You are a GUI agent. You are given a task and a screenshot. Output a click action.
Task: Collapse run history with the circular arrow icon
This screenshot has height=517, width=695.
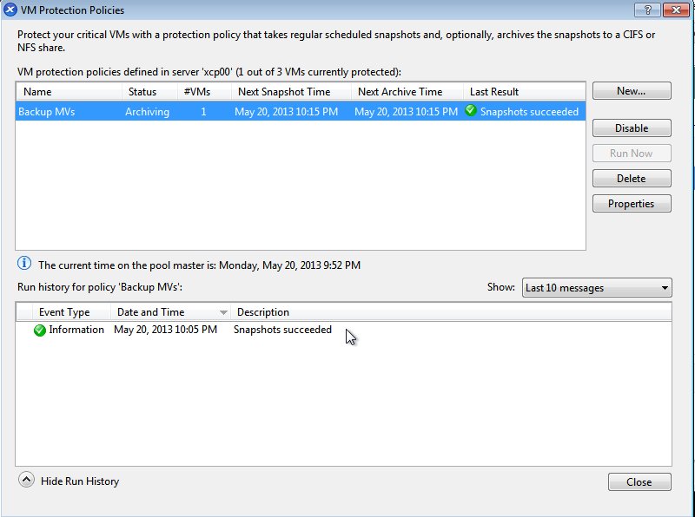tap(26, 480)
